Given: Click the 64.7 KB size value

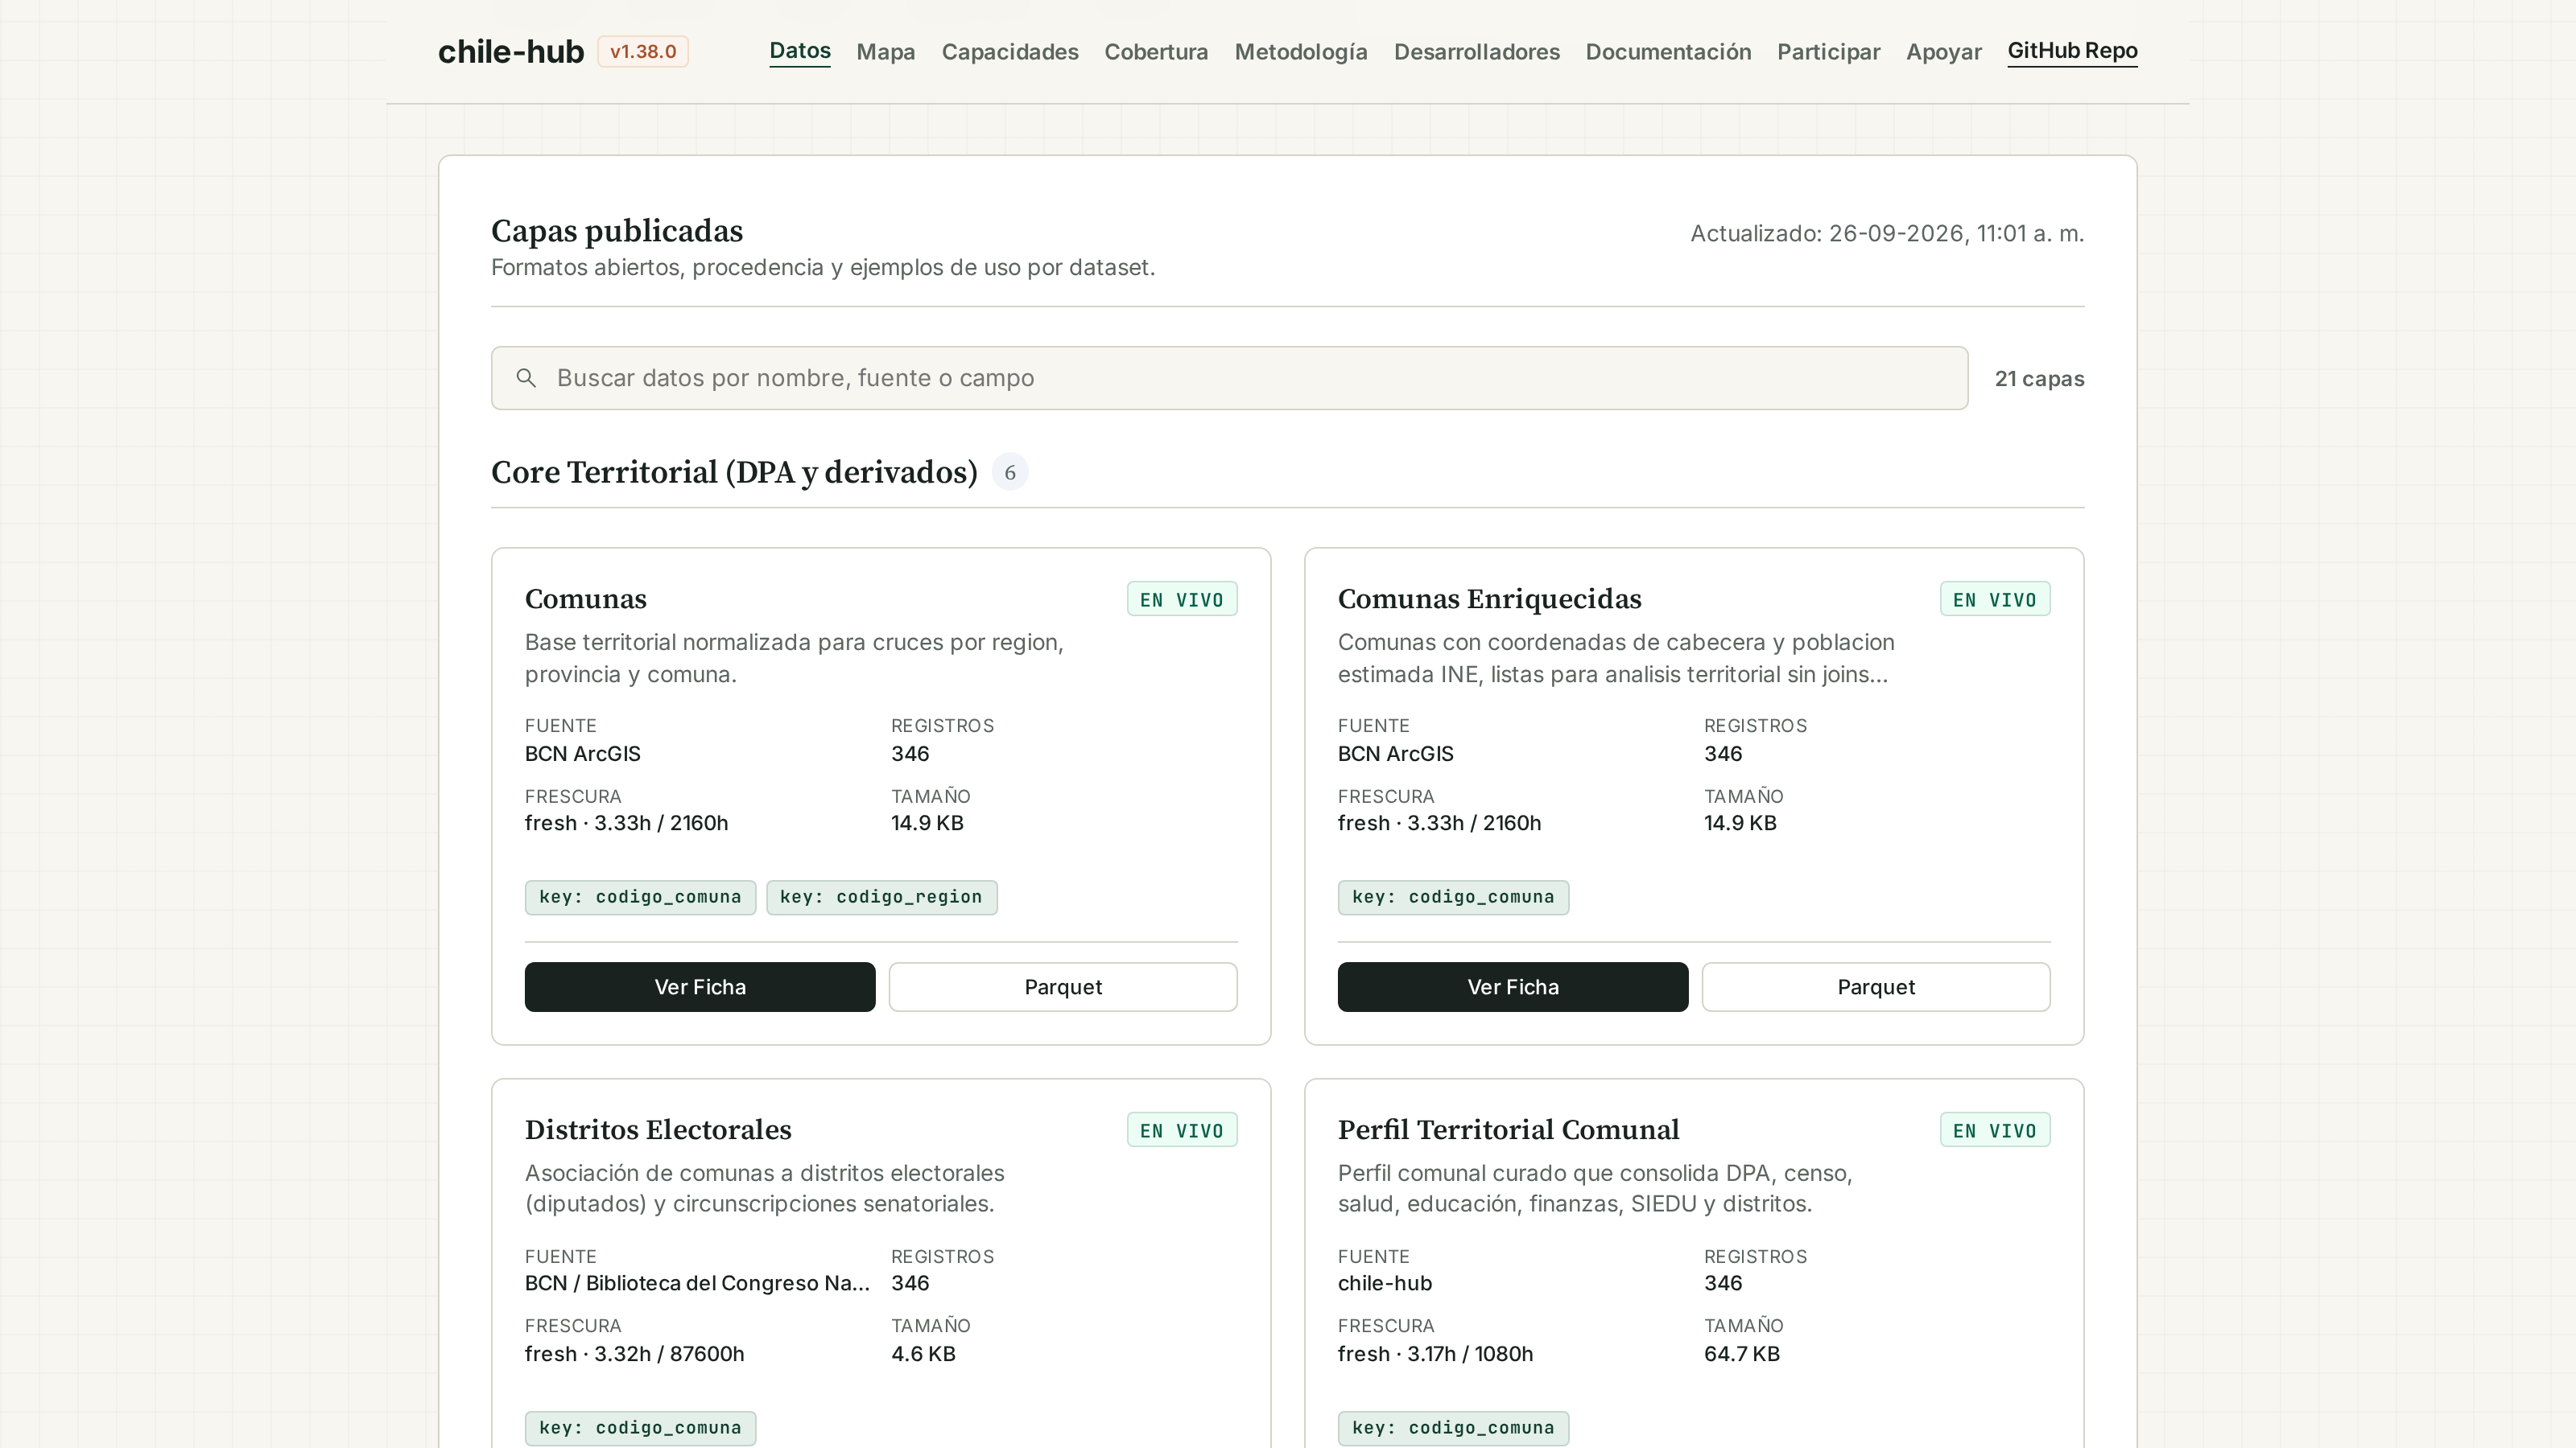Looking at the screenshot, I should point(1741,1354).
